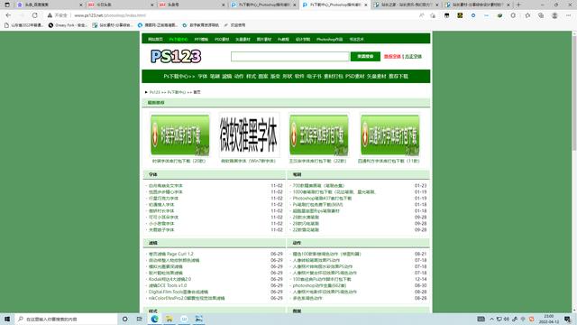Expand the system tray hidden icons chevron
The height and width of the screenshot is (325, 577).
click(x=491, y=319)
